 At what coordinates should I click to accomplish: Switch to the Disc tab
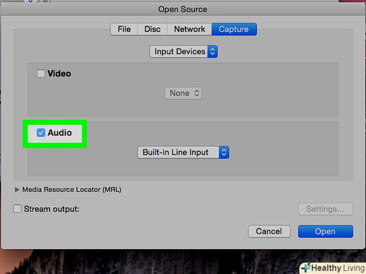point(152,29)
